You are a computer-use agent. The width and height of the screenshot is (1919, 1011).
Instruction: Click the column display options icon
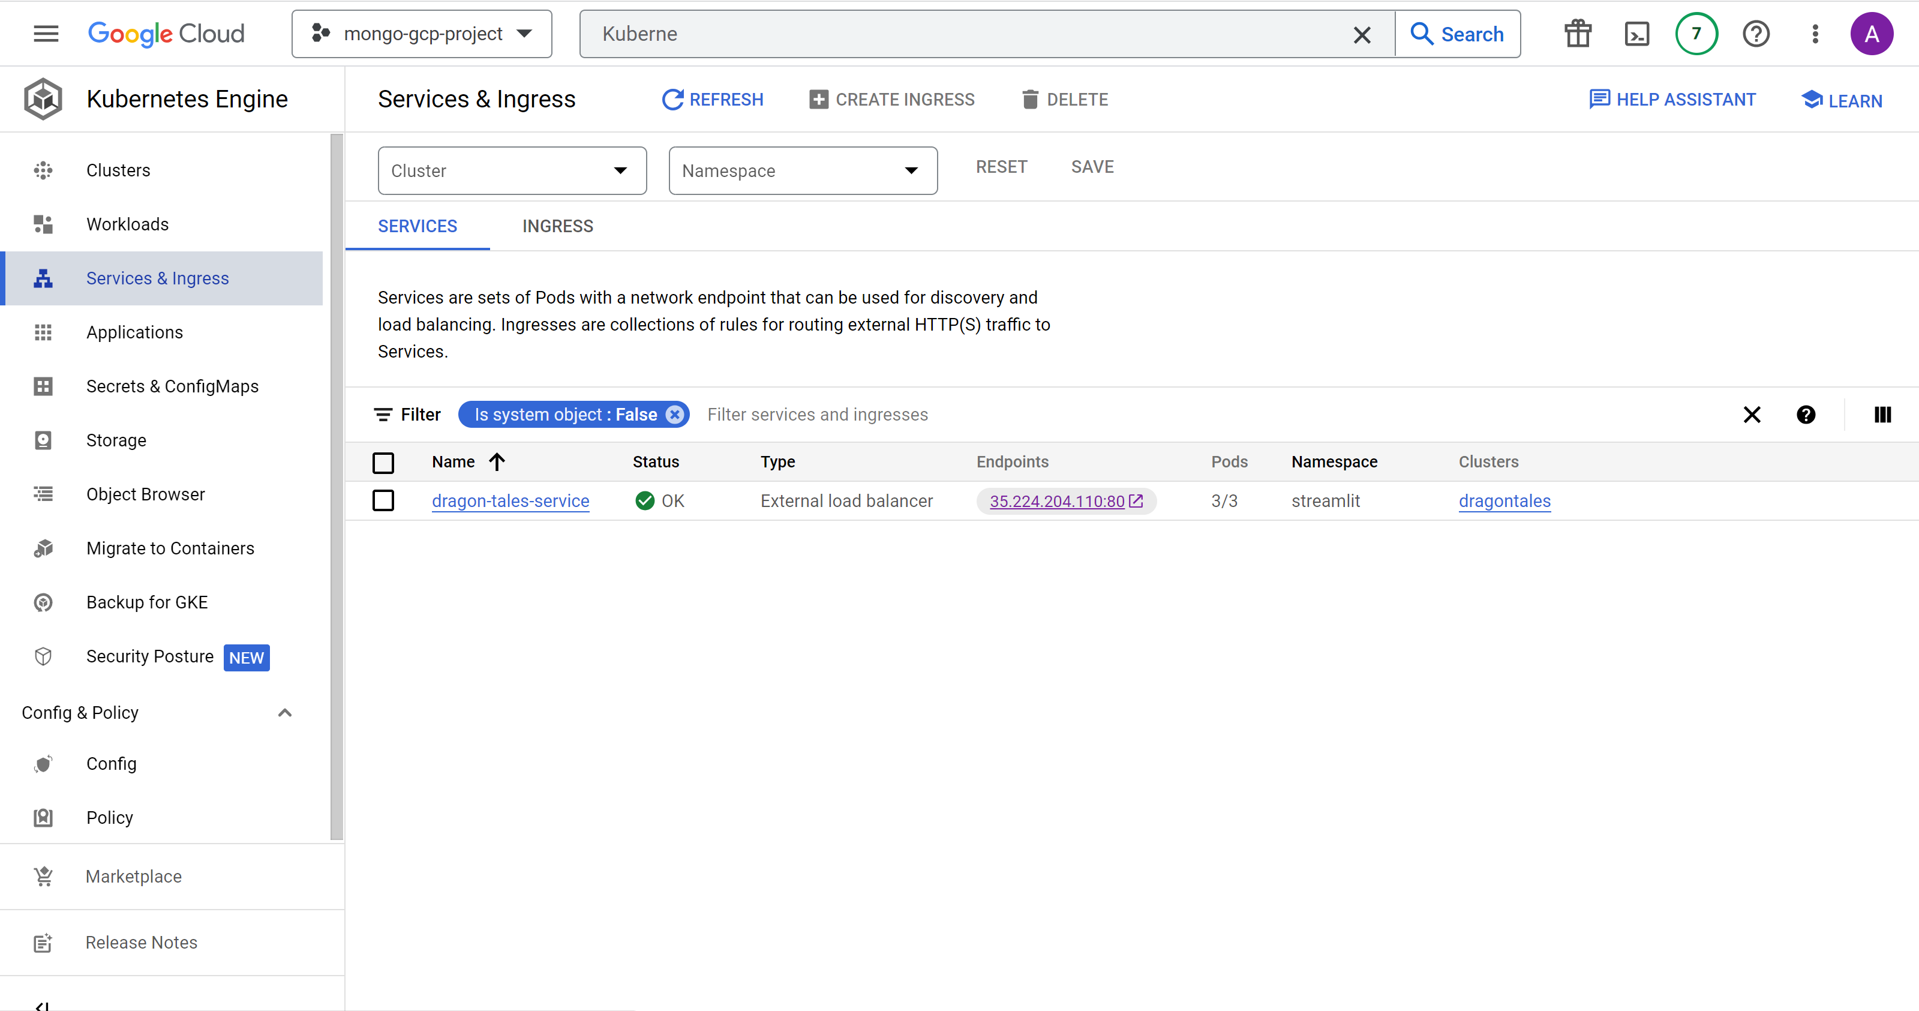coord(1882,414)
